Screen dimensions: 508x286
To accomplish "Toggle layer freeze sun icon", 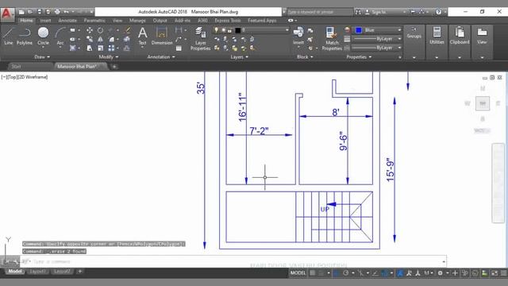I will pyautogui.click(x=223, y=30).
